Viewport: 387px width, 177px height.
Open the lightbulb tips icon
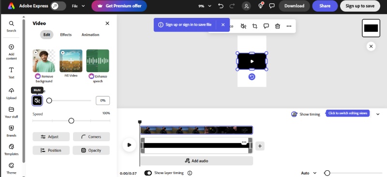click(x=261, y=6)
